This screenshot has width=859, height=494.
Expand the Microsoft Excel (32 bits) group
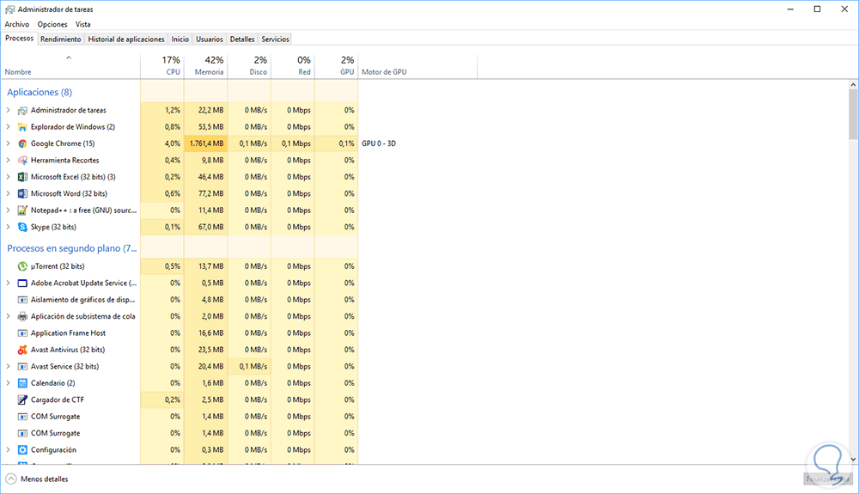pos(9,177)
